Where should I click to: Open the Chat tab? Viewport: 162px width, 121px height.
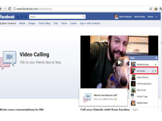[x=56, y=23]
